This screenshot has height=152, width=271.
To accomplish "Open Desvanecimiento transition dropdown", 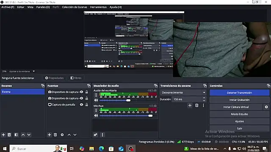I will pyautogui.click(x=183, y=92).
